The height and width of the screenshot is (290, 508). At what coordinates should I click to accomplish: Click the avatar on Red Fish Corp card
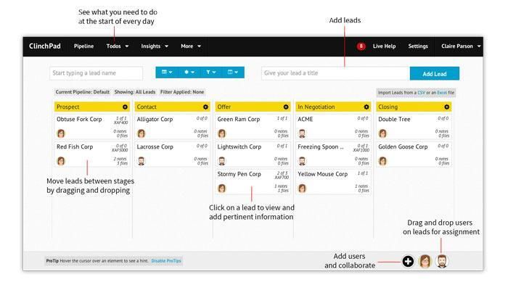[x=61, y=161]
